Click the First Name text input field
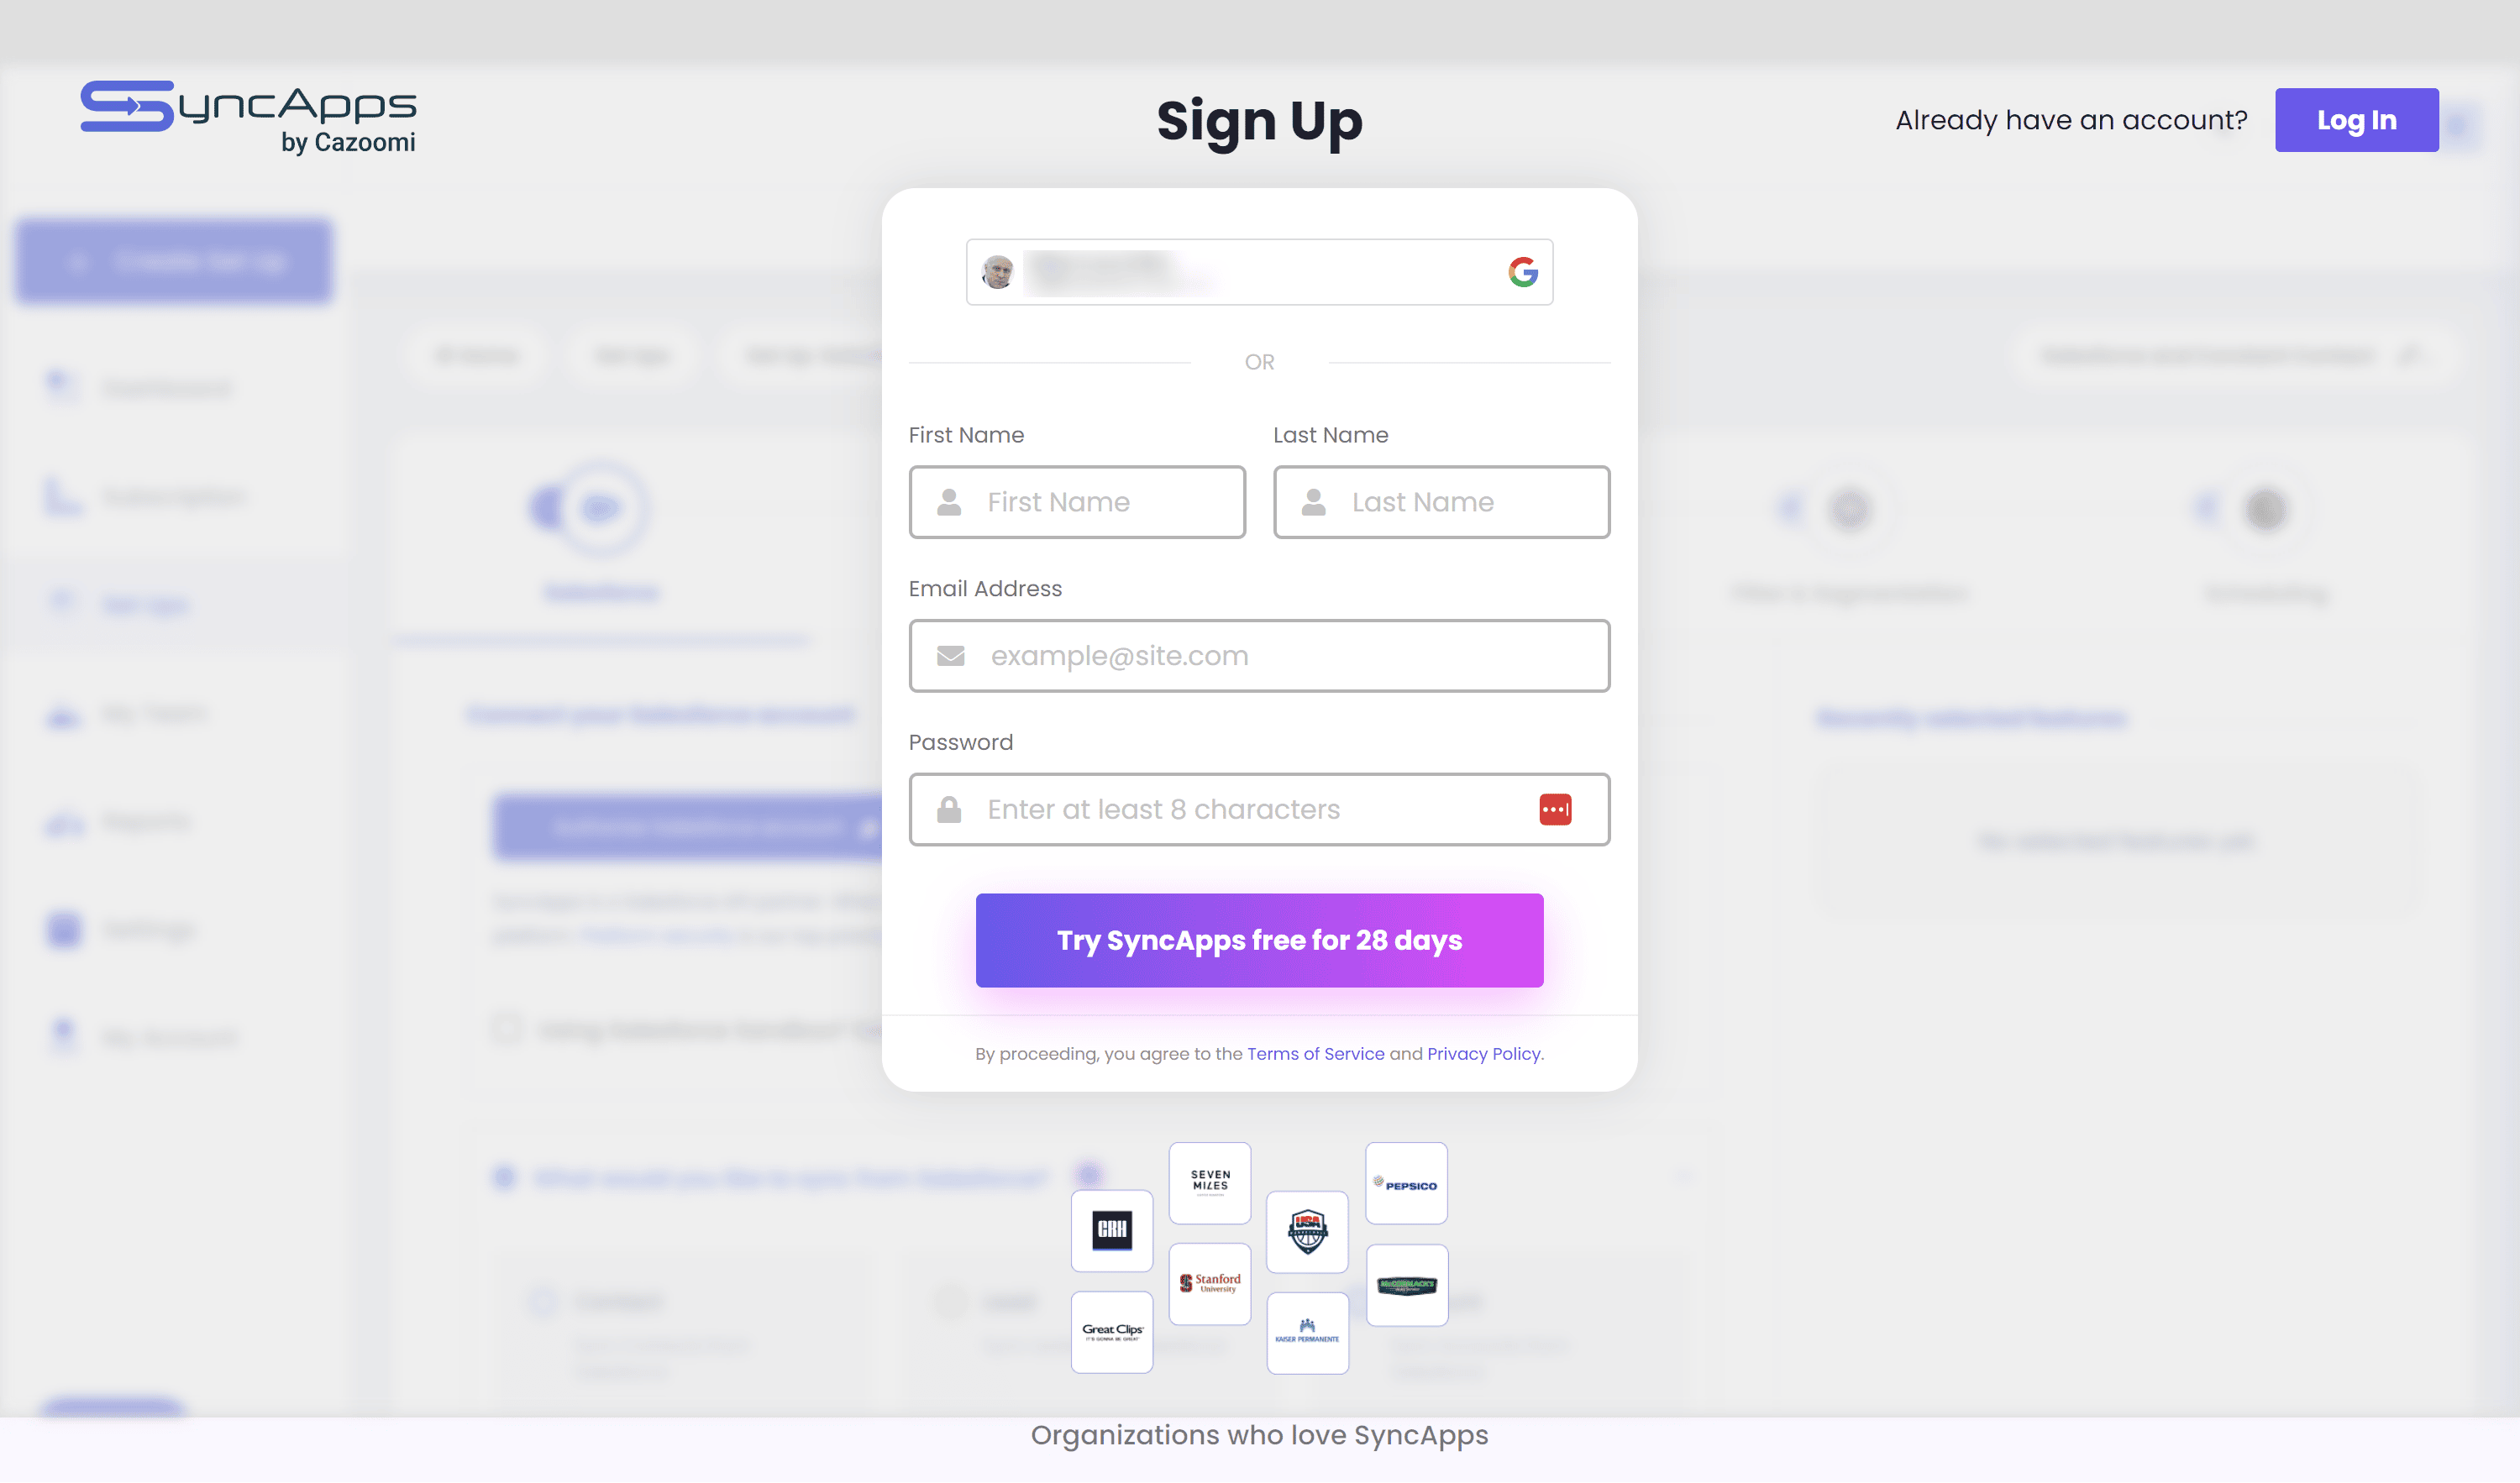2520x1483 pixels. tap(1077, 501)
